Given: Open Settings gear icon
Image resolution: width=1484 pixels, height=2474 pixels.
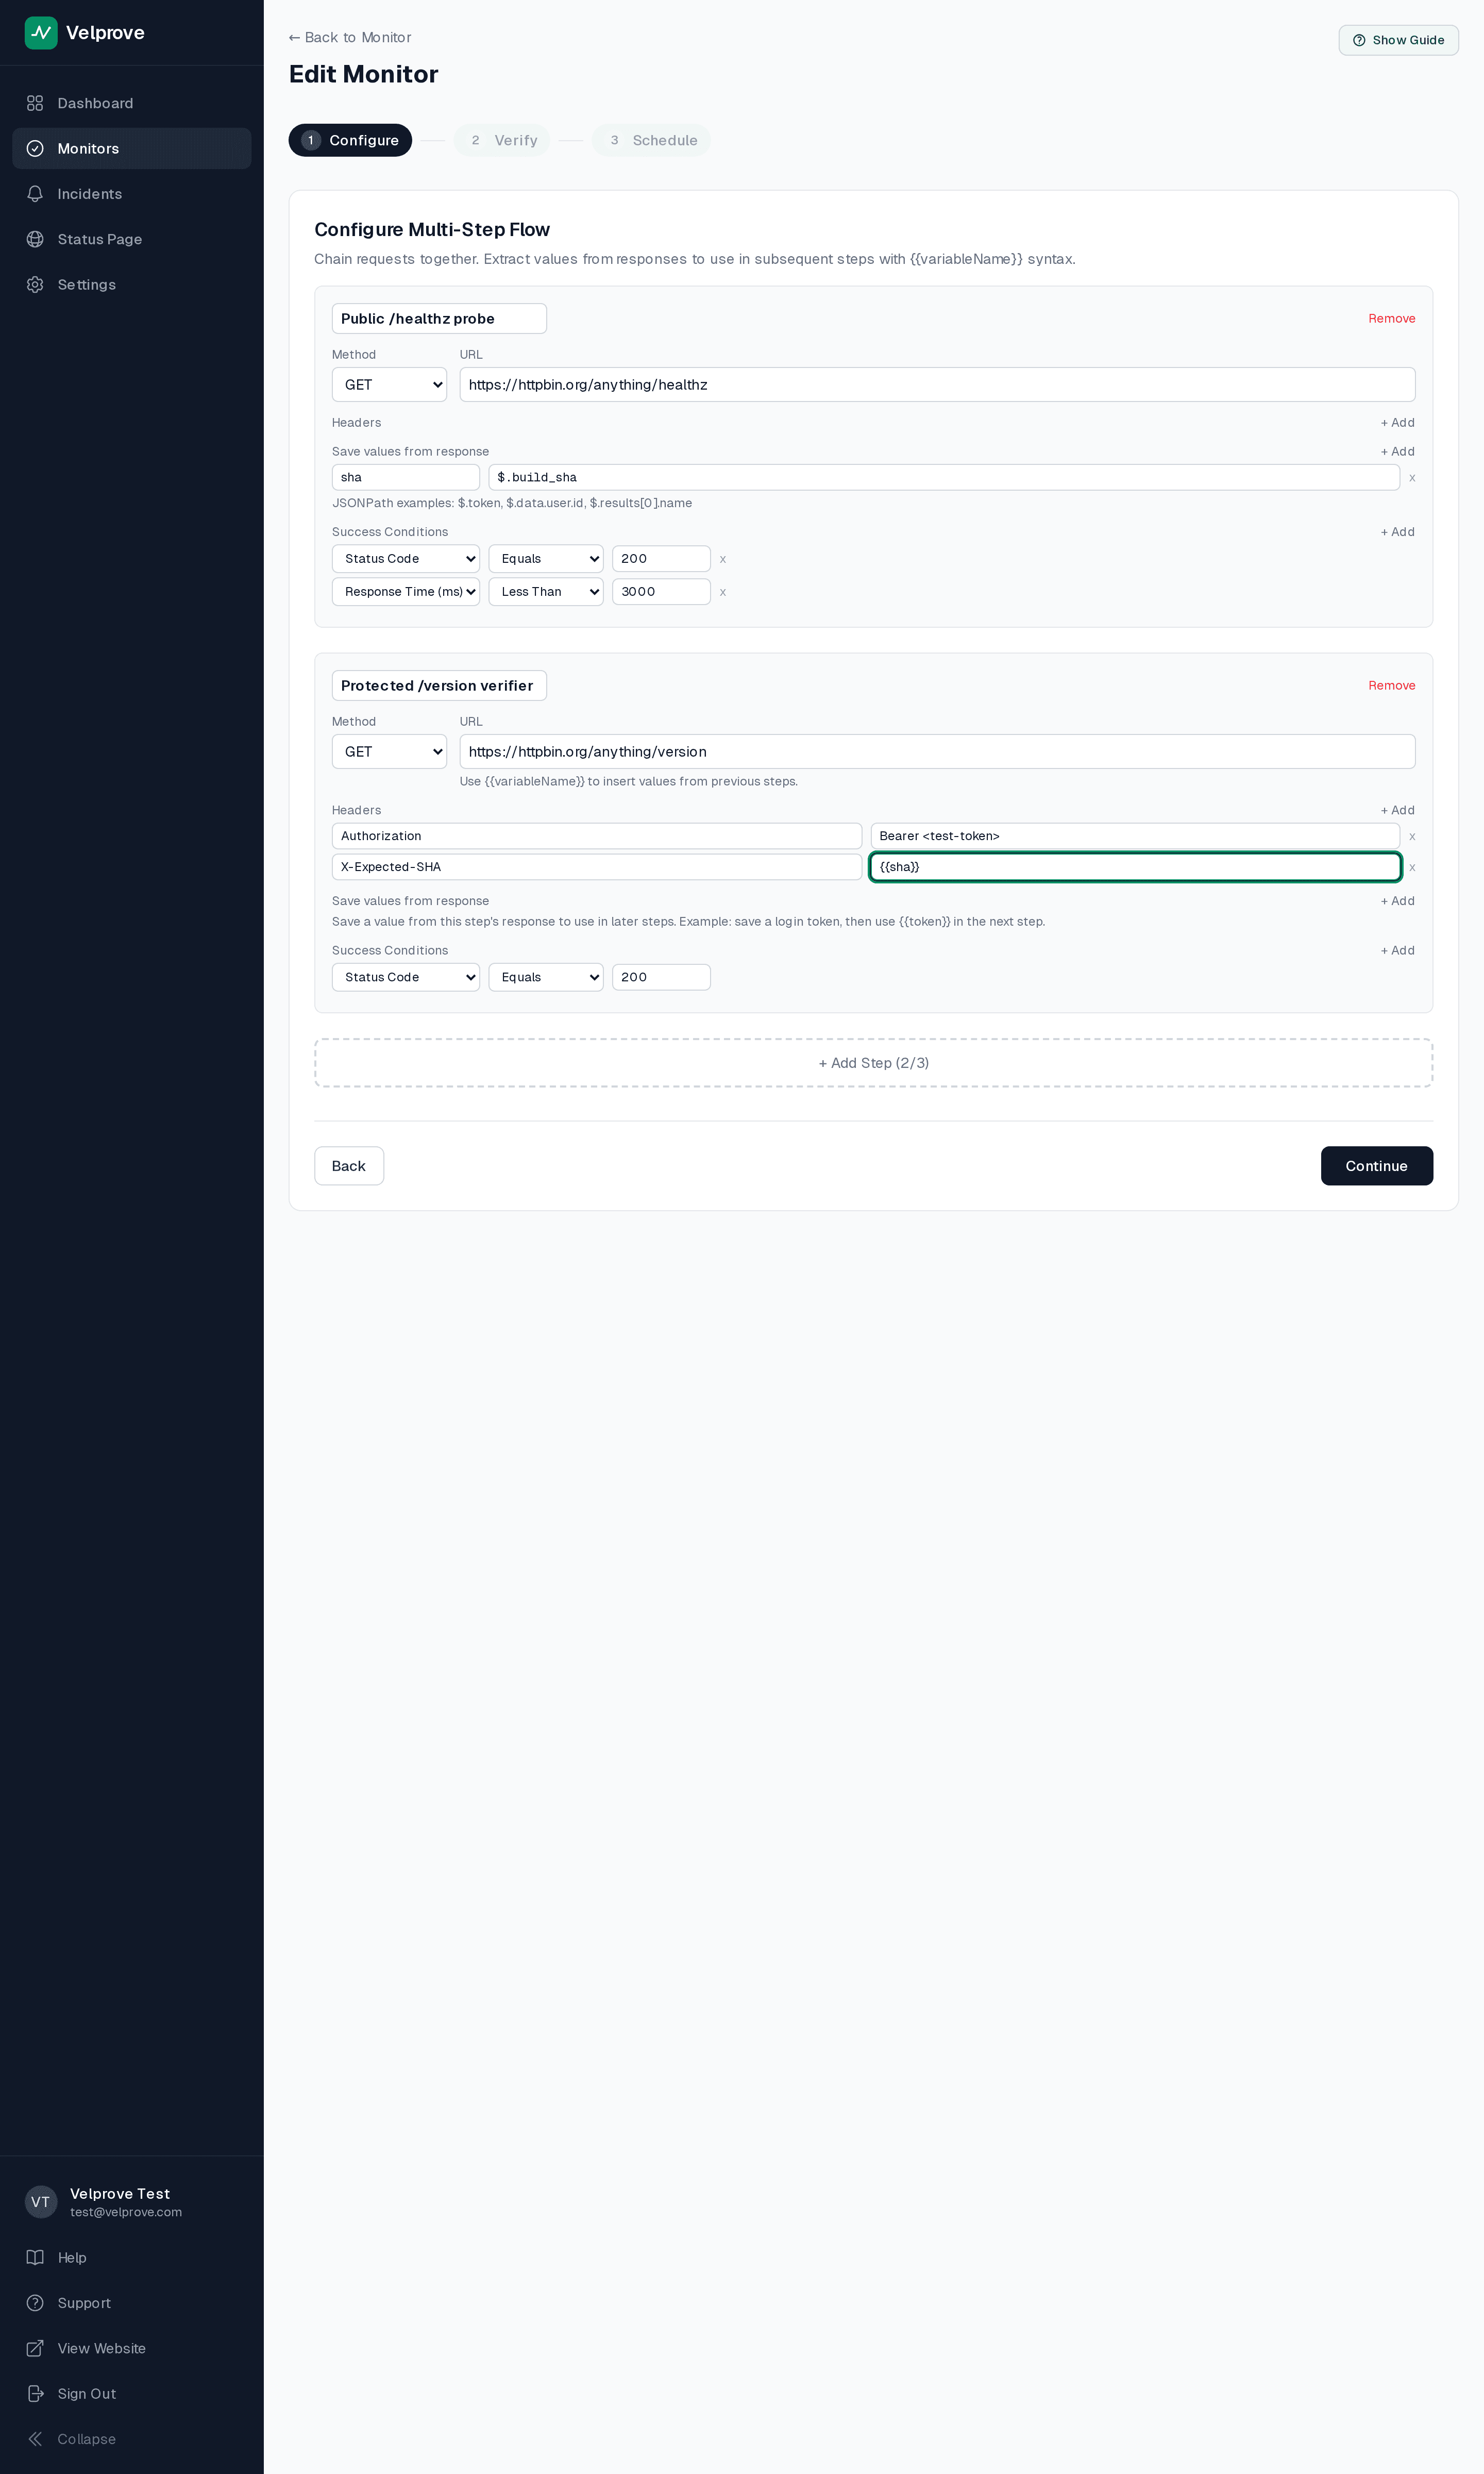Looking at the screenshot, I should pos(35,285).
